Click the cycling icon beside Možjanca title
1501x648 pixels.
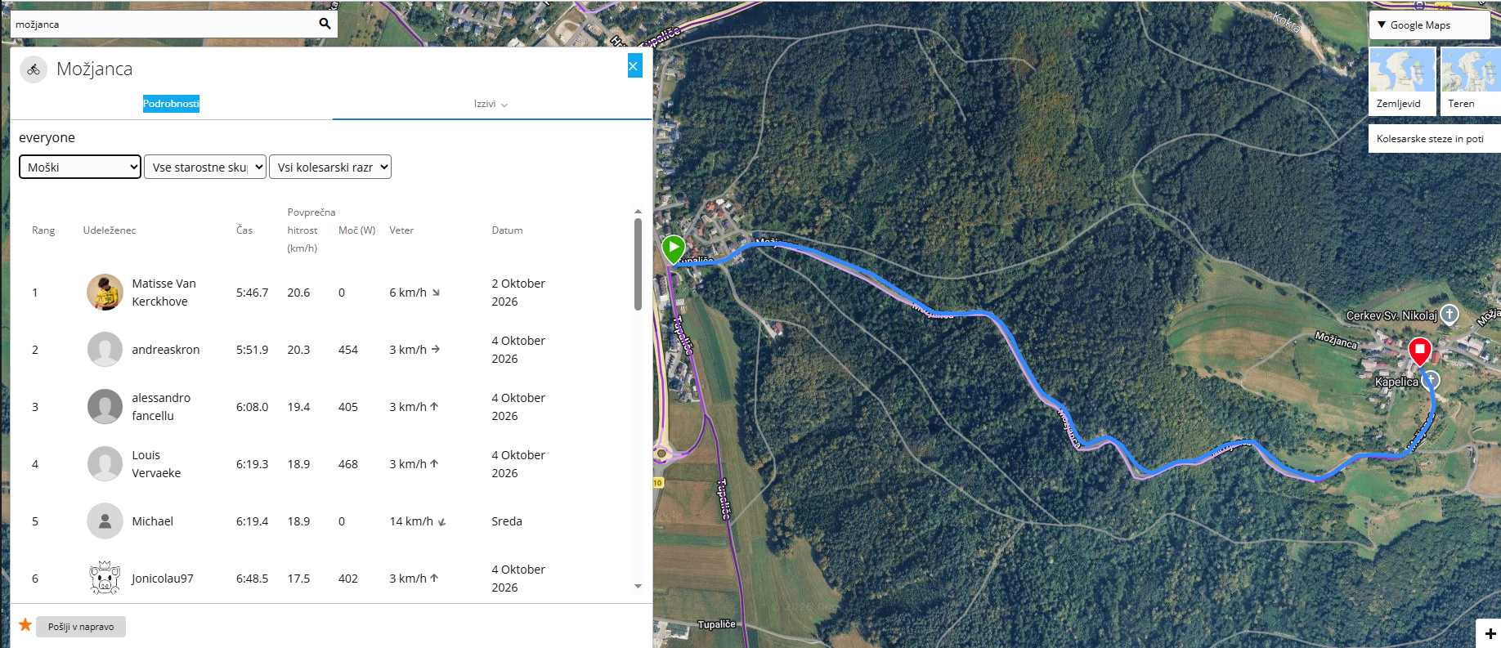click(34, 69)
